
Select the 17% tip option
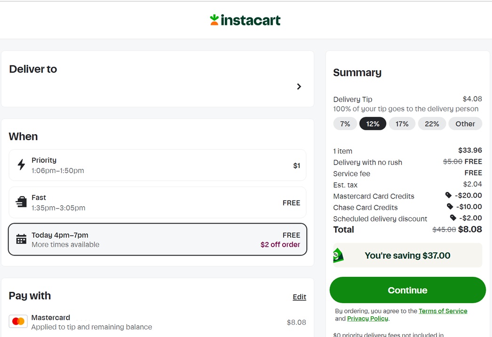point(402,124)
